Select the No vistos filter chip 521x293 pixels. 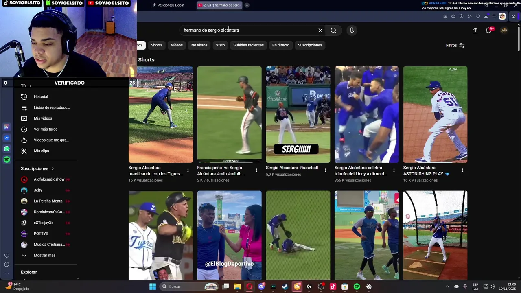click(199, 45)
